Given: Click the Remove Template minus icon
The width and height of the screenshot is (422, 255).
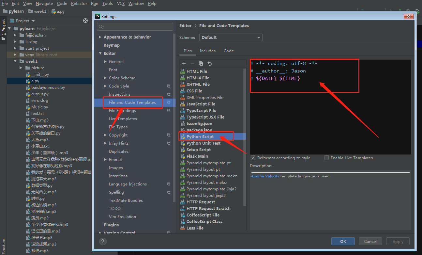Looking at the screenshot, I should tap(192, 64).
